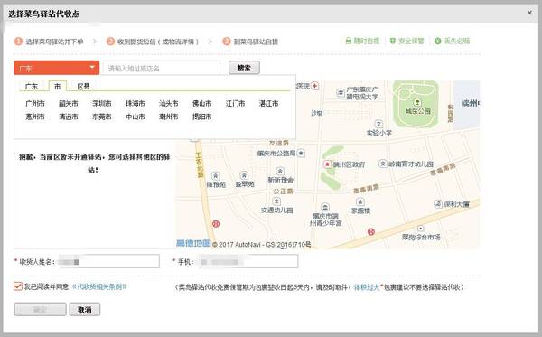The width and height of the screenshot is (542, 337).
Task: Choose 韶关市 from the city list
Action: click(69, 103)
